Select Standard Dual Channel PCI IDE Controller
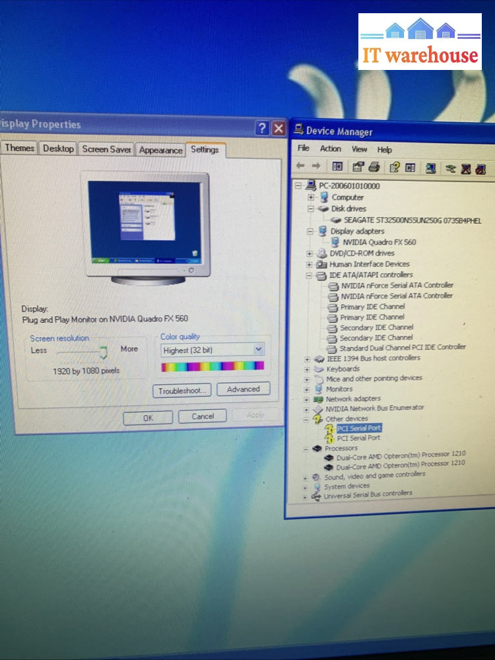 pos(403,347)
